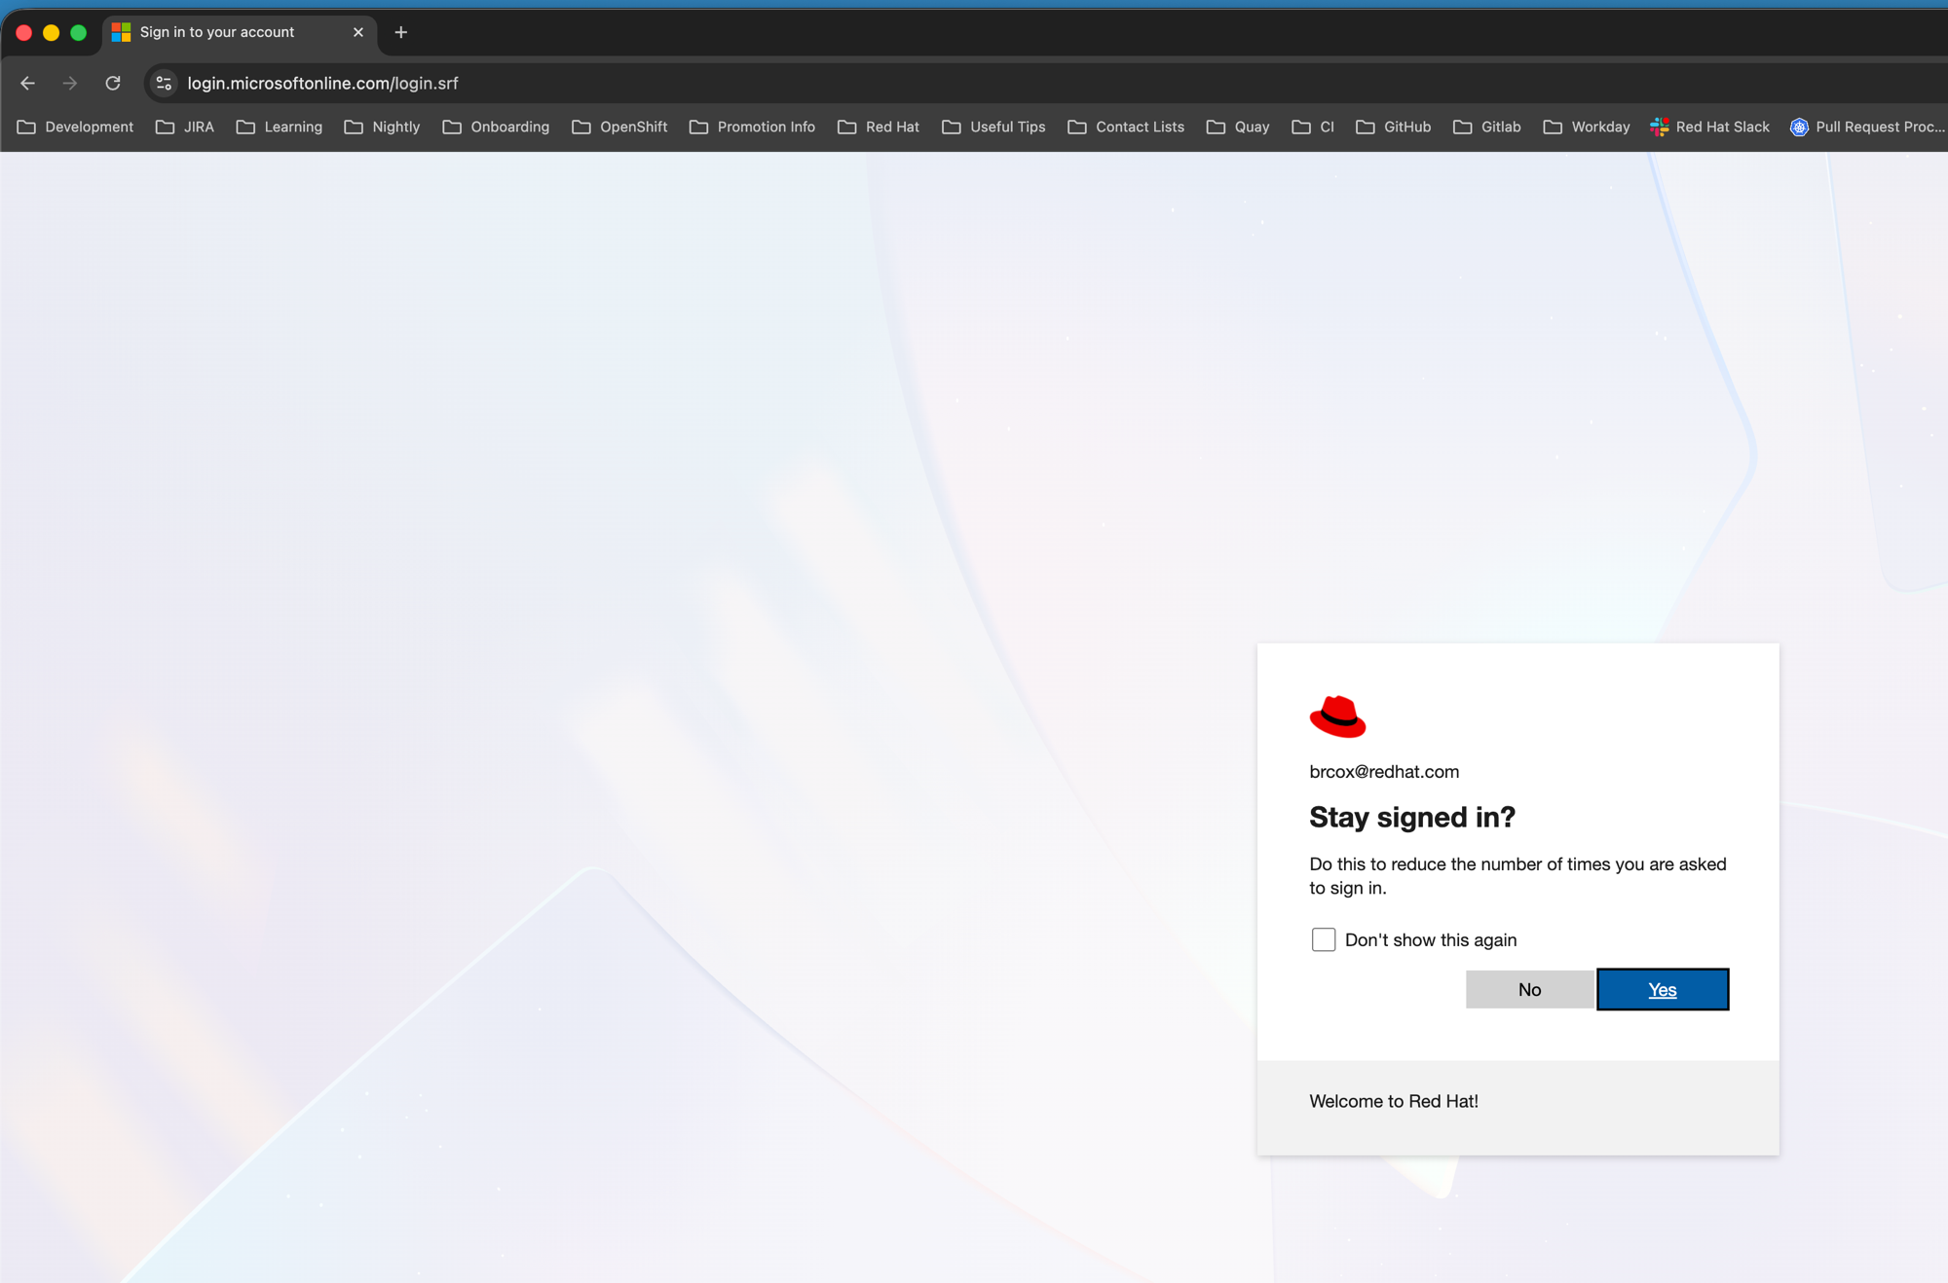
Task: Open the Nightly bookmarks folder
Action: 382,127
